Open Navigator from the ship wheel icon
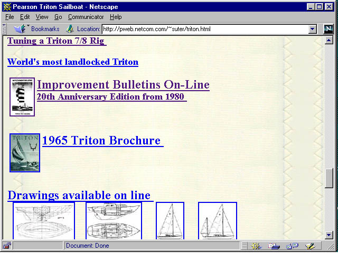338x253 pixels. [256, 246]
